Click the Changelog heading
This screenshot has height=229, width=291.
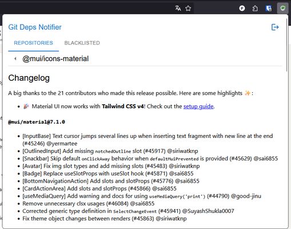pyautogui.click(x=29, y=78)
